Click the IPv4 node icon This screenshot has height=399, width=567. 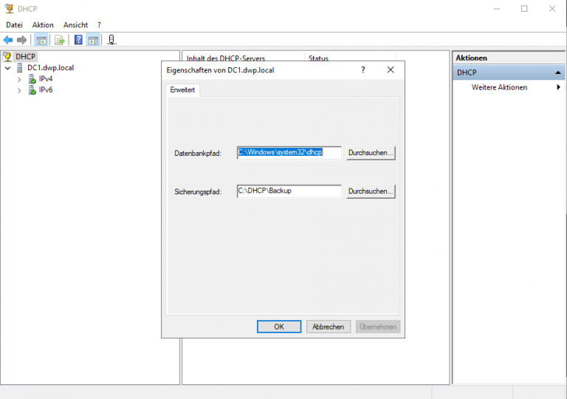(32, 79)
